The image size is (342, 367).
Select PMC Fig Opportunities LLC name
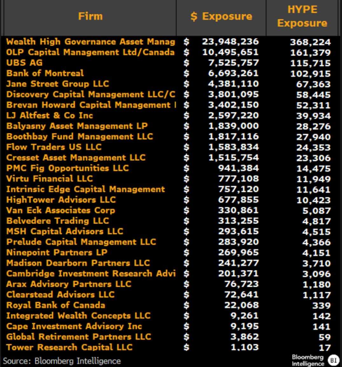68,168
